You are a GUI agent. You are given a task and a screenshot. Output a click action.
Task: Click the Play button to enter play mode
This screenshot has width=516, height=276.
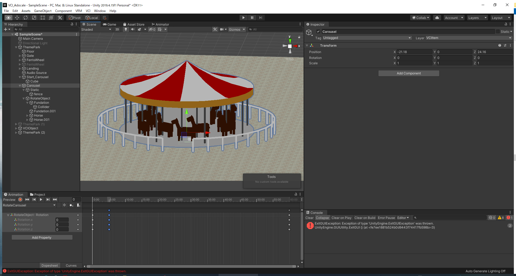pyautogui.click(x=243, y=18)
